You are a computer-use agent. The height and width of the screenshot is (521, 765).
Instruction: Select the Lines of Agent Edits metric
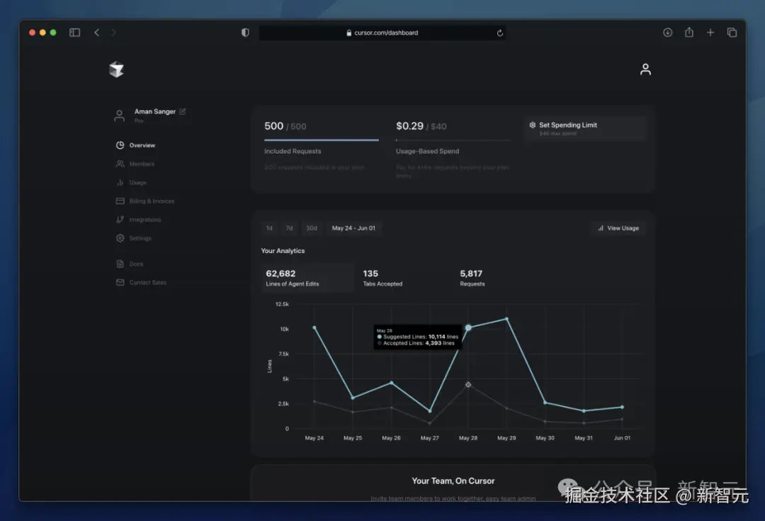click(307, 278)
